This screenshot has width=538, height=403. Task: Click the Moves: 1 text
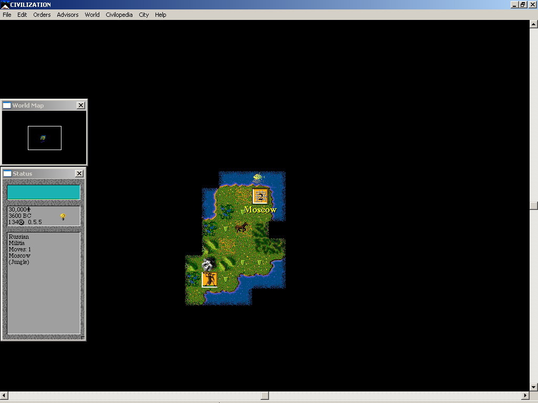click(x=20, y=249)
